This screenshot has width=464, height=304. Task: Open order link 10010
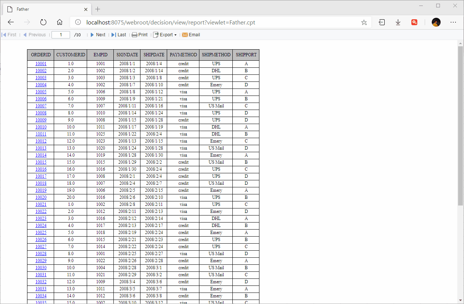coord(41,127)
